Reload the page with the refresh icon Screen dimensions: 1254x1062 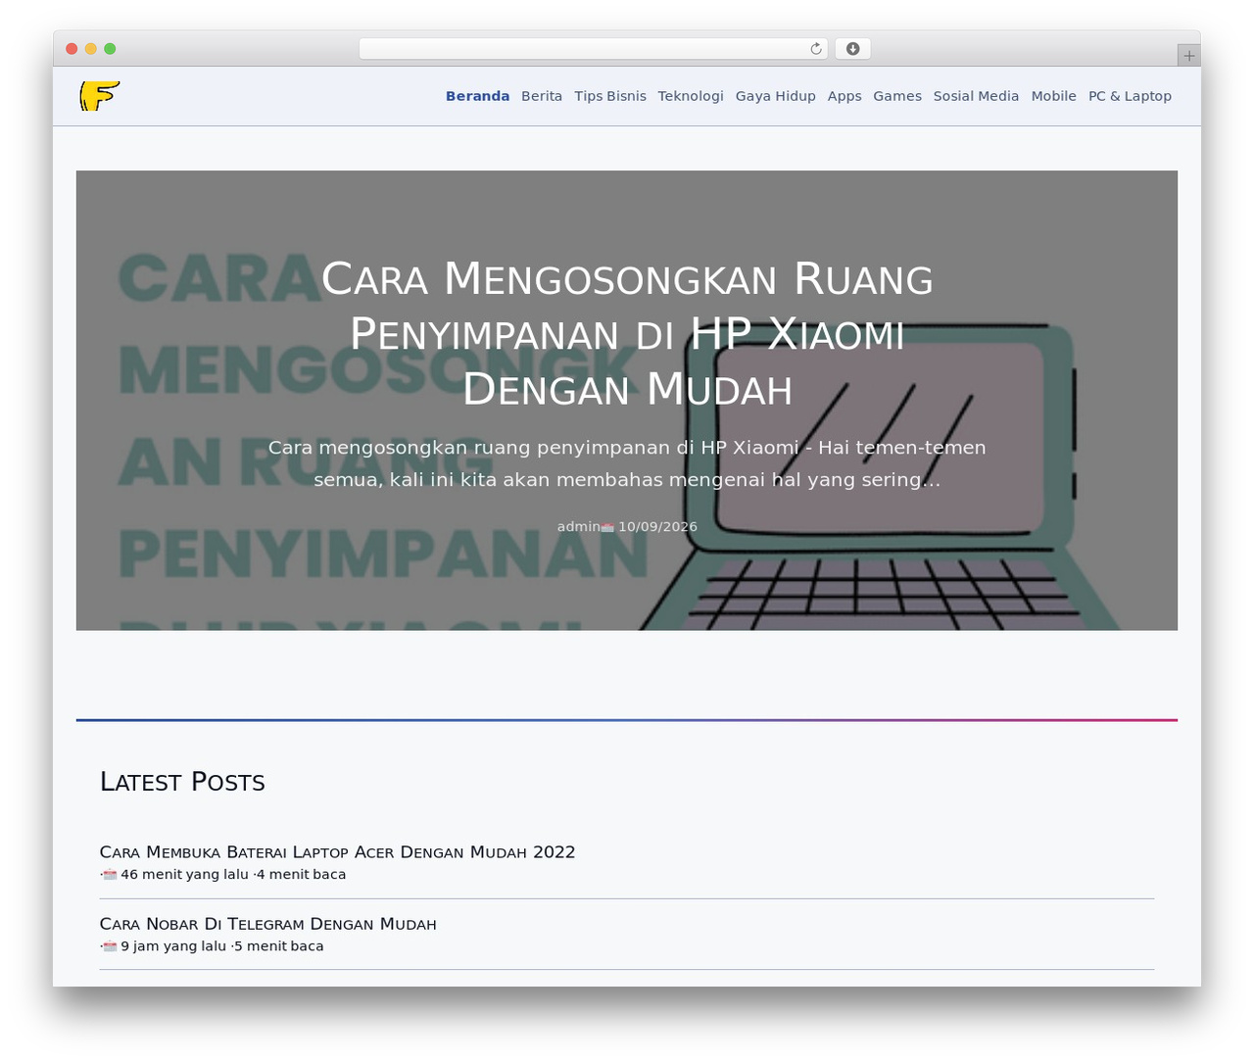816,49
